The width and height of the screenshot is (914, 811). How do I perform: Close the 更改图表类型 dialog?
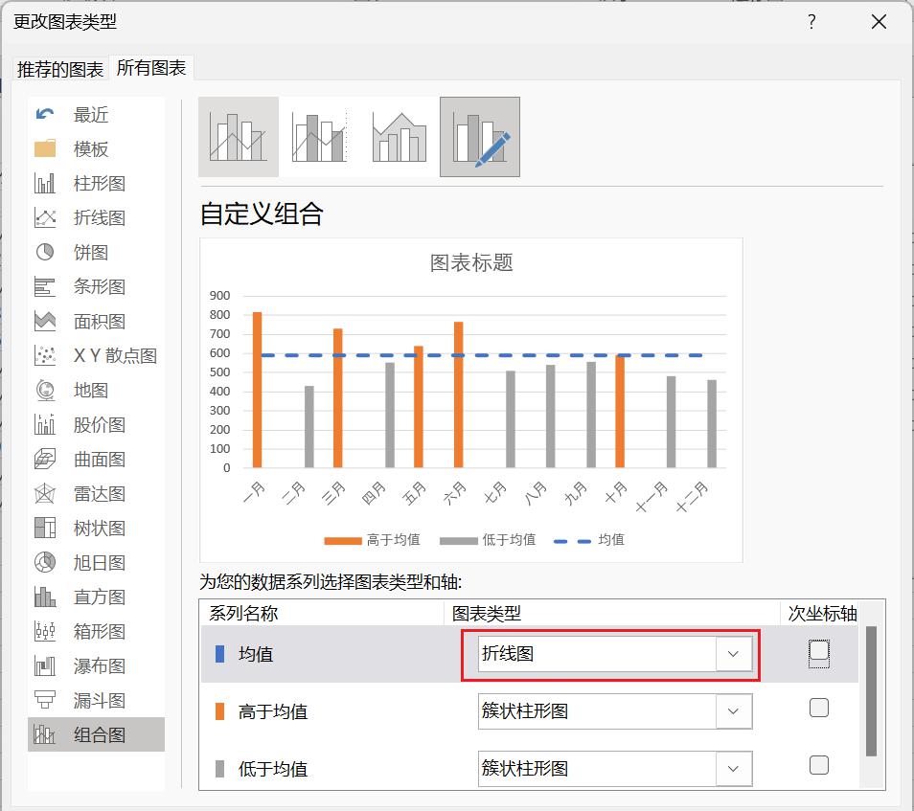coord(879,22)
